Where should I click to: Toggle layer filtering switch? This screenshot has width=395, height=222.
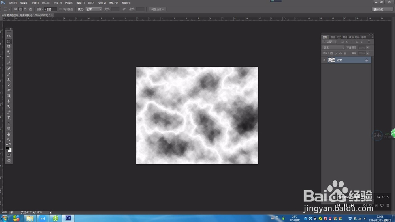pyautogui.click(x=369, y=42)
